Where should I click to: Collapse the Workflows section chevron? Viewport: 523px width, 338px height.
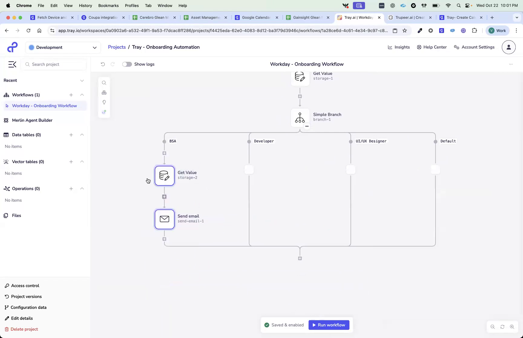click(82, 95)
